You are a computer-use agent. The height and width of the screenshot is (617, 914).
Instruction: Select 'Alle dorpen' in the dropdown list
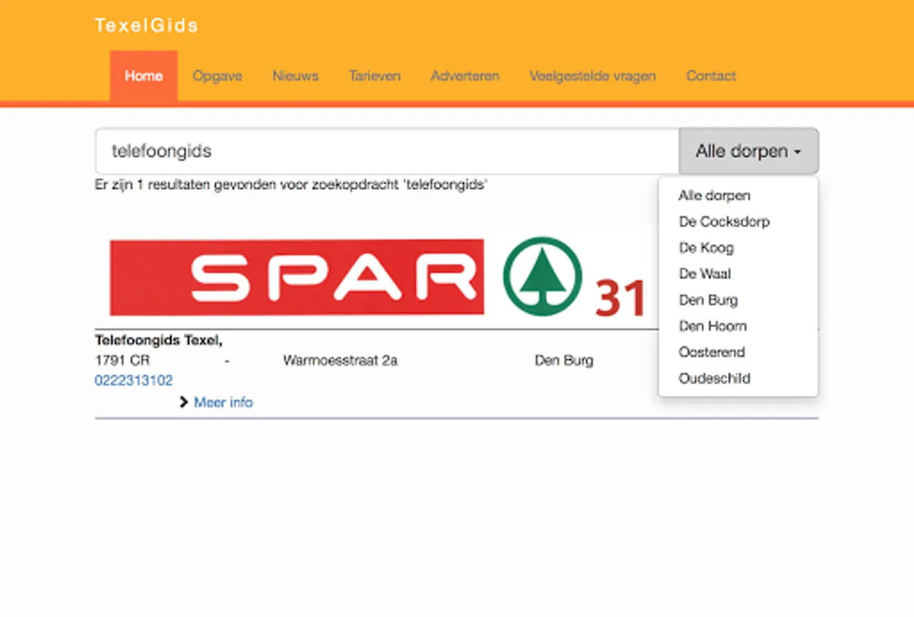pyautogui.click(x=714, y=195)
